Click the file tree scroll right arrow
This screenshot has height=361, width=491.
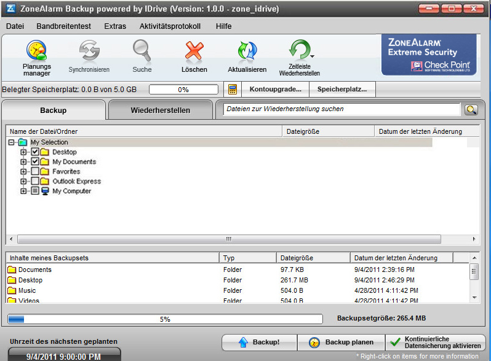pyautogui.click(x=474, y=239)
